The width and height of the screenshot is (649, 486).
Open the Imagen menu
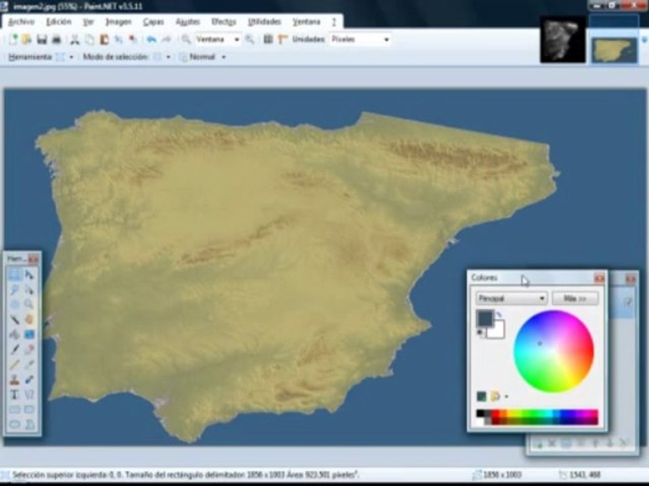[118, 22]
